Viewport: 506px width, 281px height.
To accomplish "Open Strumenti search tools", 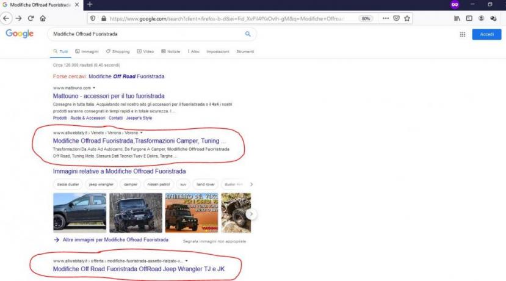I will click(x=245, y=51).
